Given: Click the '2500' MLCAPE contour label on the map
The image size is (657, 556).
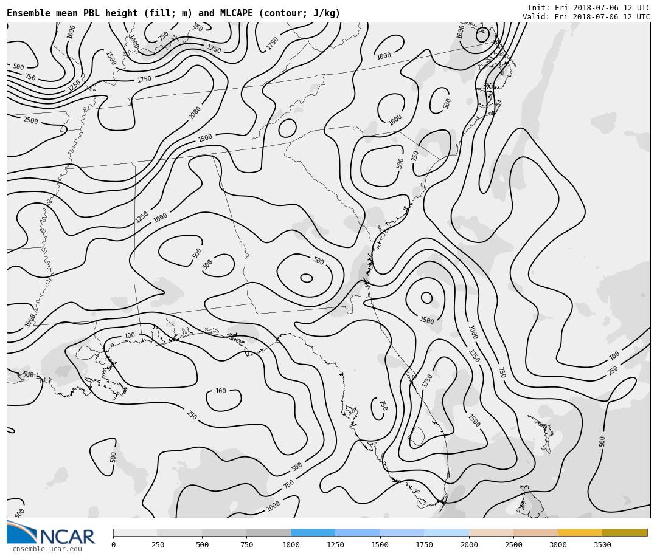Looking at the screenshot, I should tap(30, 120).
